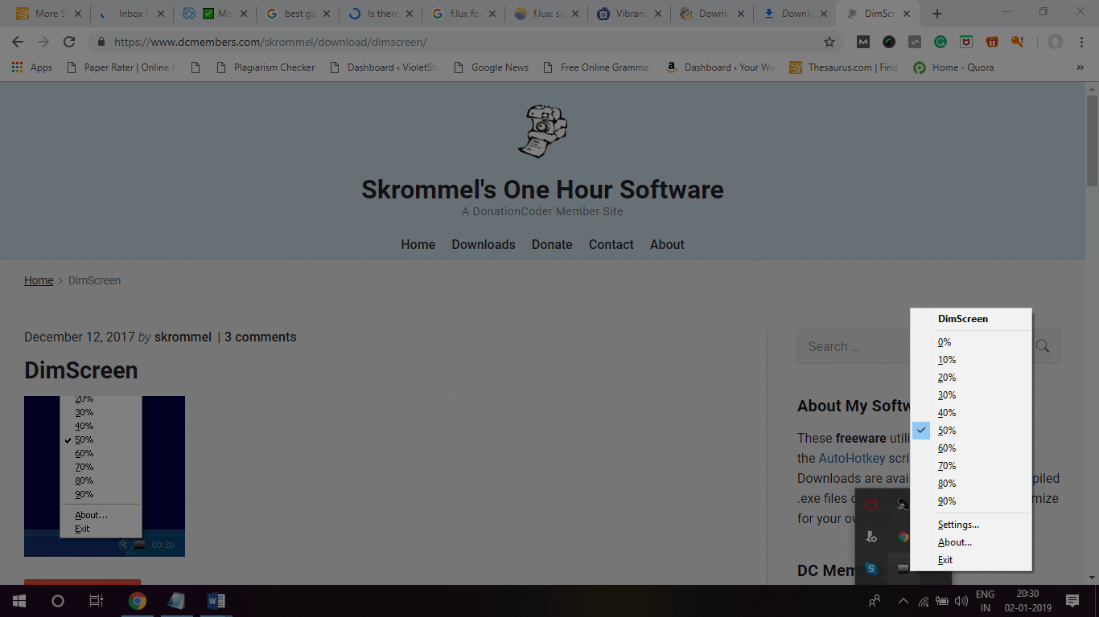Click the page vertical scrollbar thumb
The width and height of the screenshot is (1099, 617).
click(1092, 141)
